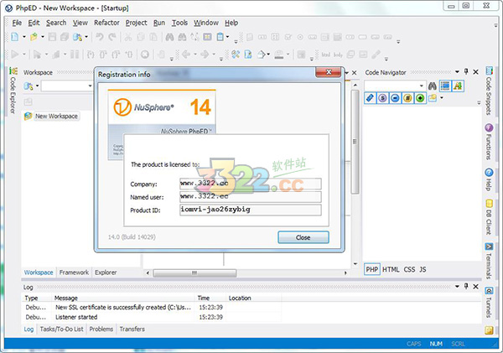Switch to the Problems tab
The height and width of the screenshot is (353, 503).
coord(101,329)
